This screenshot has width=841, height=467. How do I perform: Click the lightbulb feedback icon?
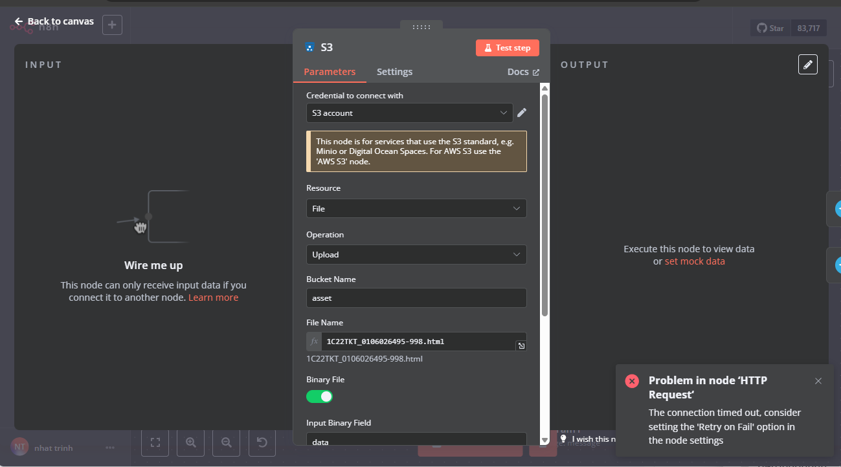(563, 439)
